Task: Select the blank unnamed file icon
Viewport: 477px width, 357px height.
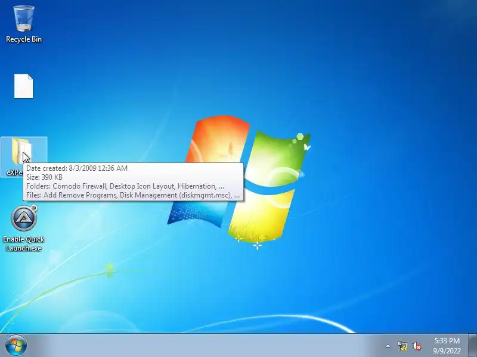Action: coord(23,86)
